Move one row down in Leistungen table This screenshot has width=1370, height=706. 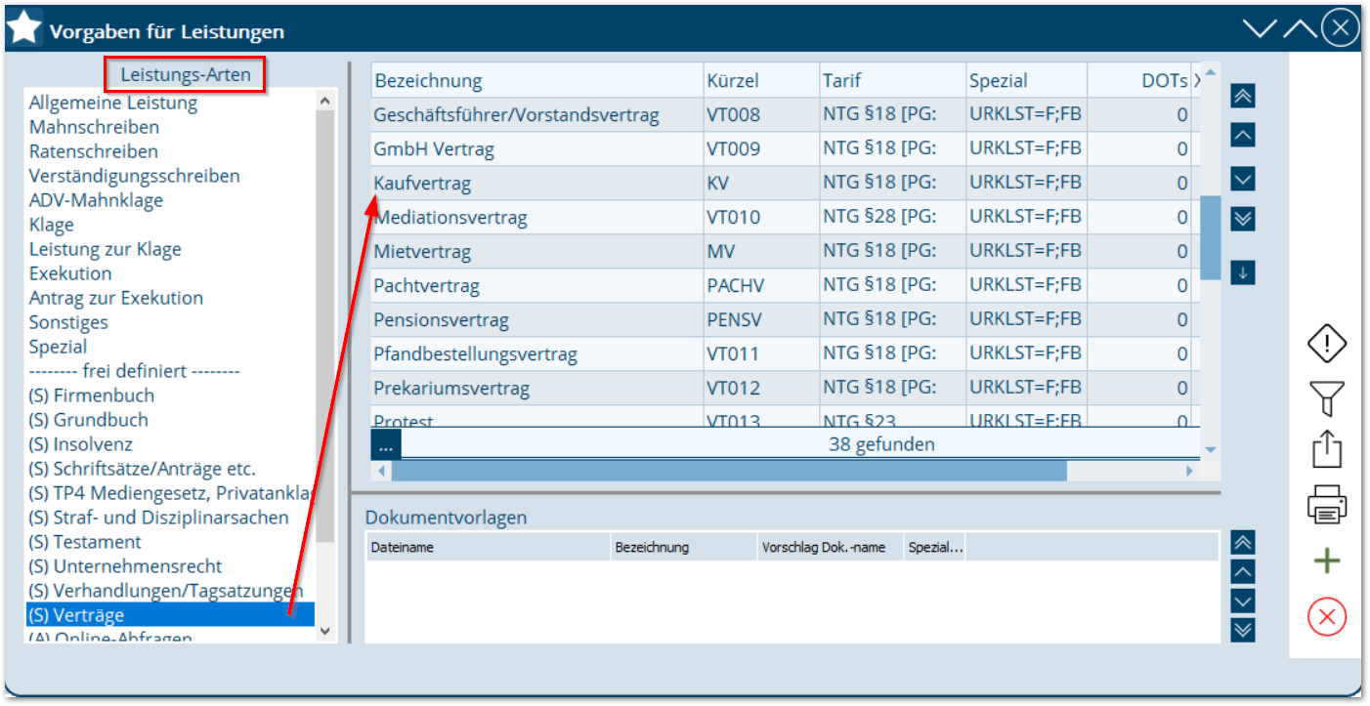point(1243,180)
